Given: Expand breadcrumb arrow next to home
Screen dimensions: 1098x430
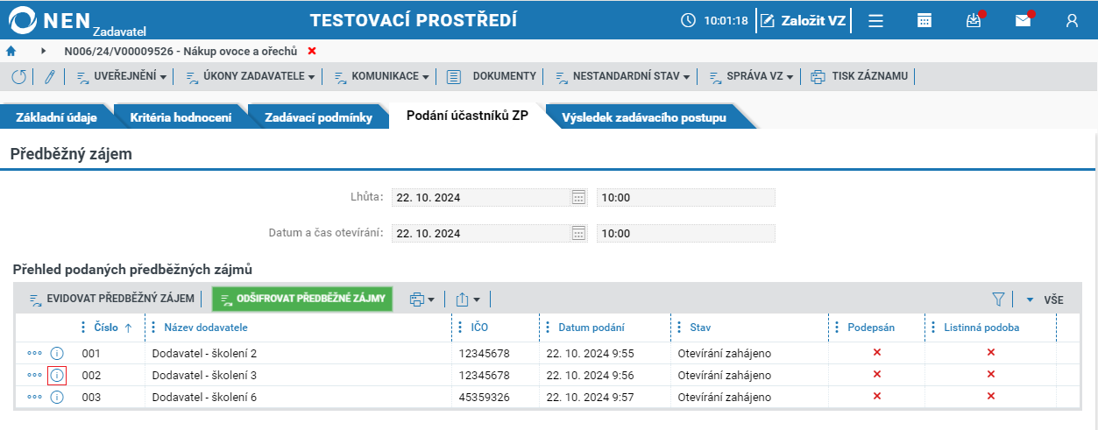Looking at the screenshot, I should (x=43, y=51).
